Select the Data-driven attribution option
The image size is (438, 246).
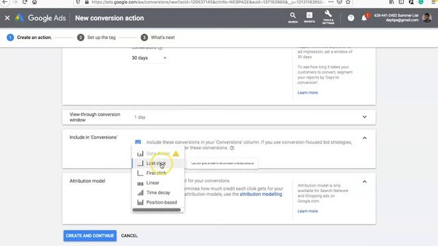pyautogui.click(x=158, y=153)
